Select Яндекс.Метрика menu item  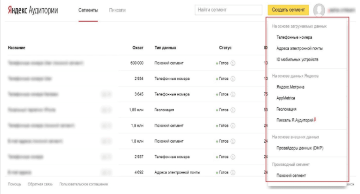[290, 87]
